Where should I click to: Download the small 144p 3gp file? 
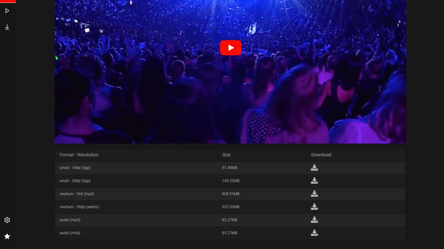pos(314,168)
